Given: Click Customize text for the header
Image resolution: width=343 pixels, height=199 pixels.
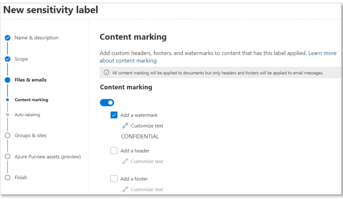Looking at the screenshot, I should coord(147,162).
